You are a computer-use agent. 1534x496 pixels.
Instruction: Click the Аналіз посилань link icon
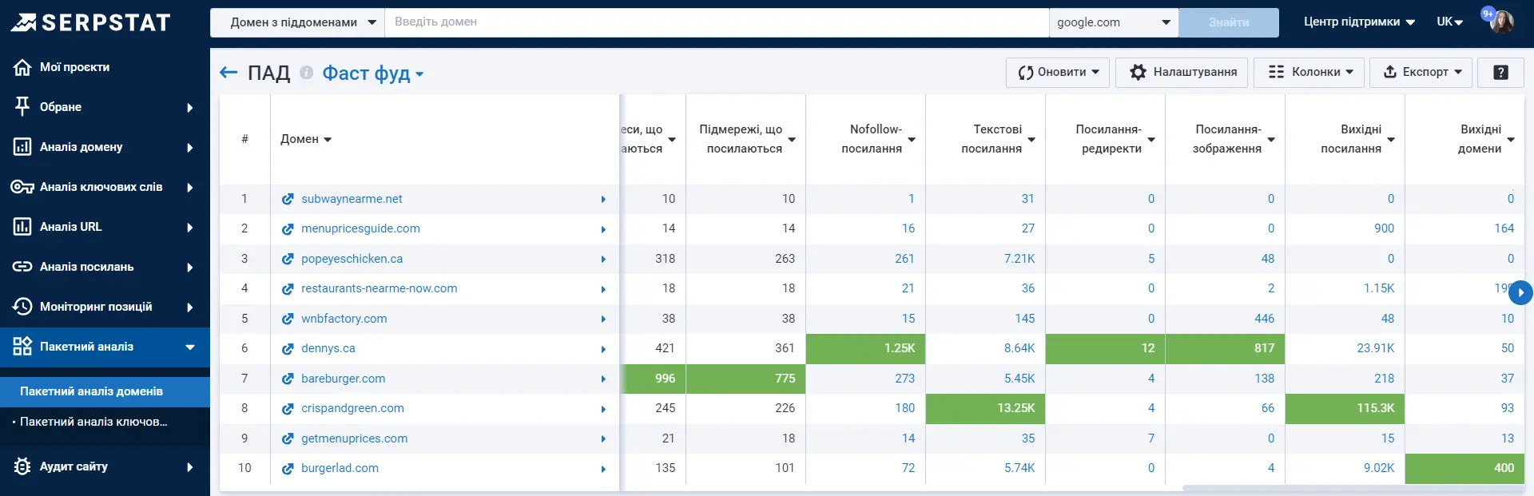tap(22, 267)
